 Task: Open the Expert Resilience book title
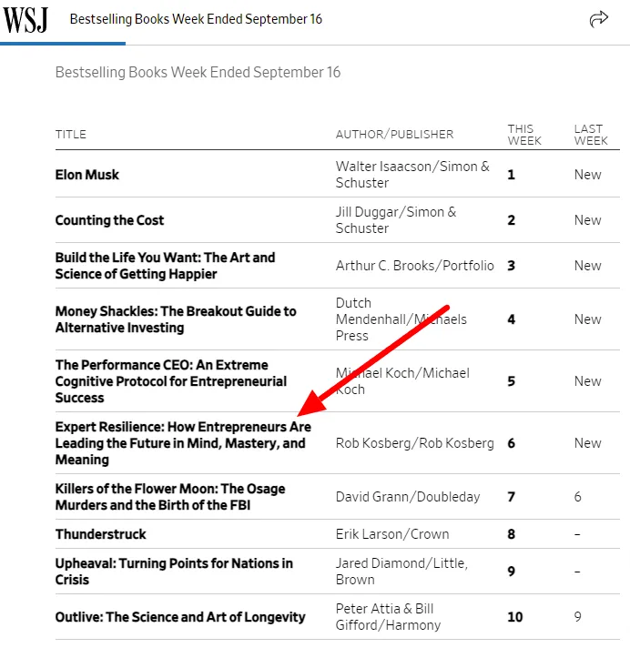click(183, 443)
